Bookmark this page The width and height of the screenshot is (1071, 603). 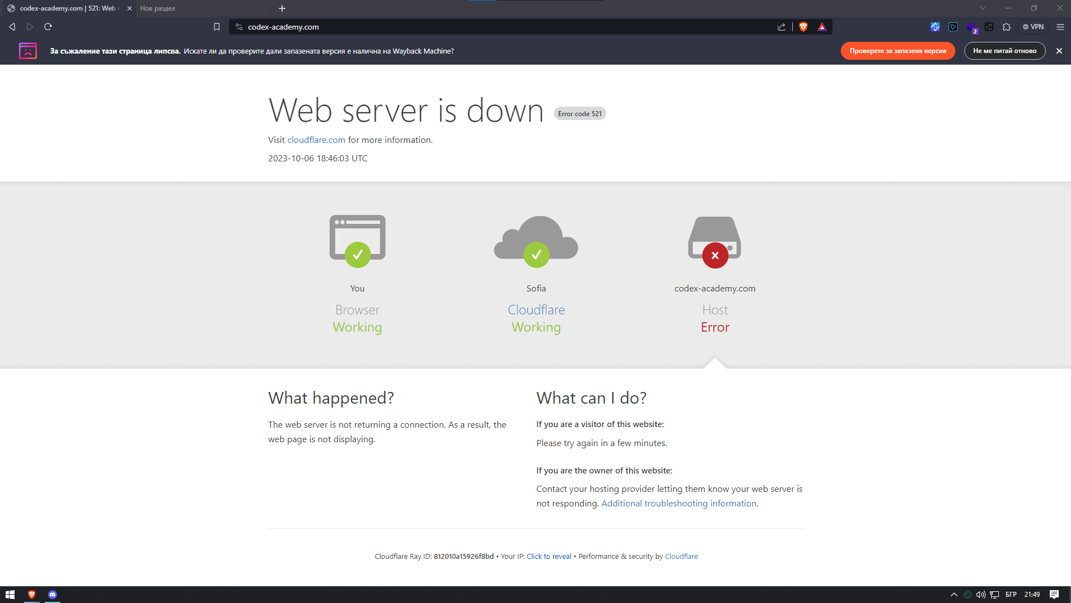pyautogui.click(x=217, y=27)
